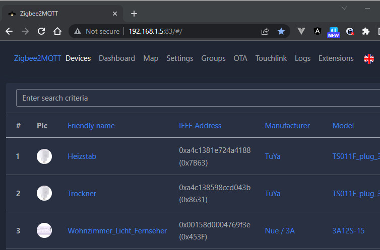Go to the Map page

coord(151,58)
